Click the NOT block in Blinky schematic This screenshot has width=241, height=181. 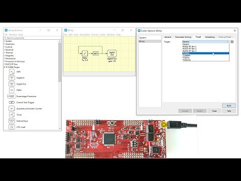click(x=95, y=53)
